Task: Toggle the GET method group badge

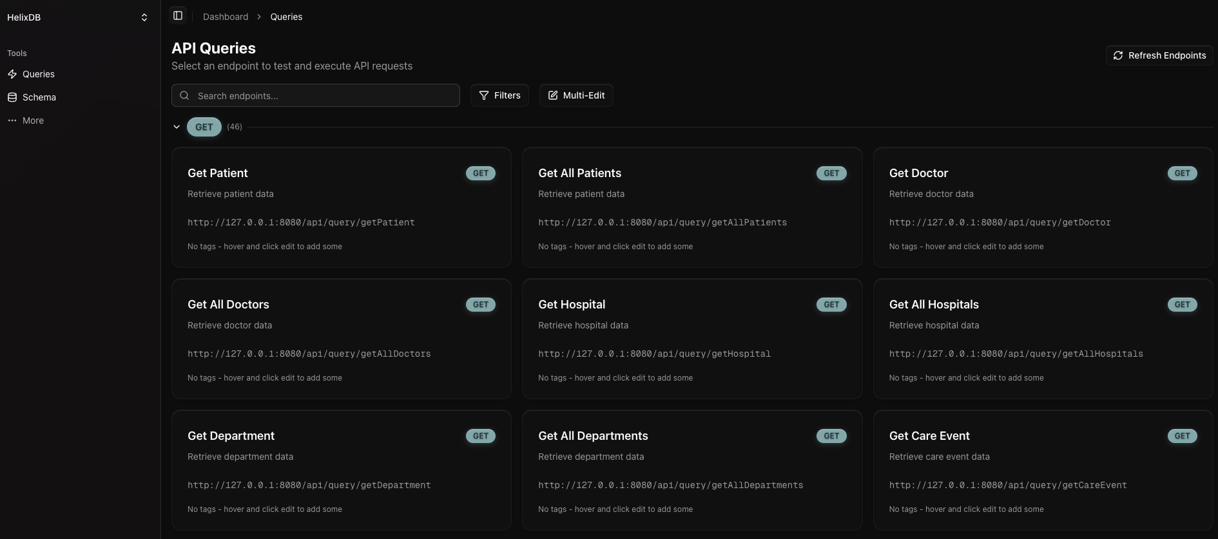Action: click(204, 127)
